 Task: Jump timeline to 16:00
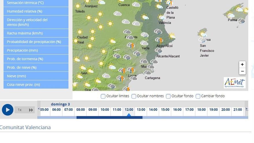[177, 109]
